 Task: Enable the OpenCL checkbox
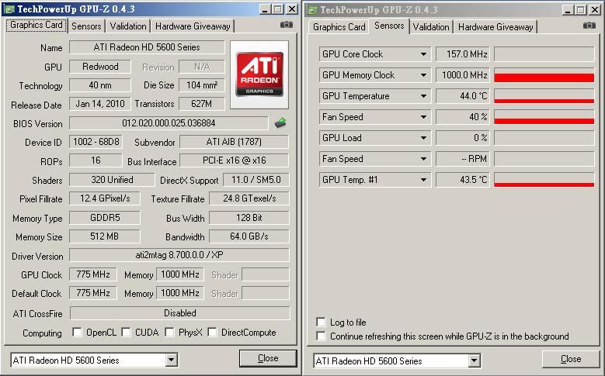(77, 333)
